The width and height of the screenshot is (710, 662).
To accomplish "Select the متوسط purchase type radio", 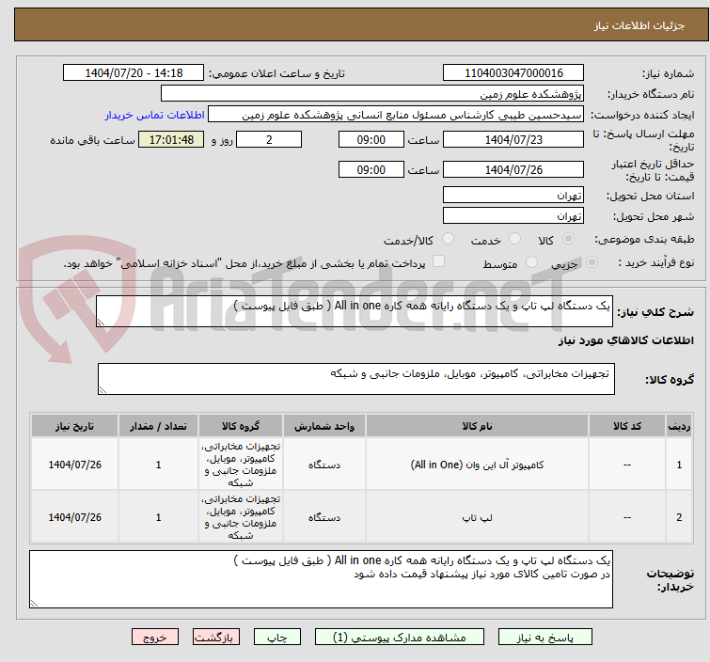I will pos(531,262).
